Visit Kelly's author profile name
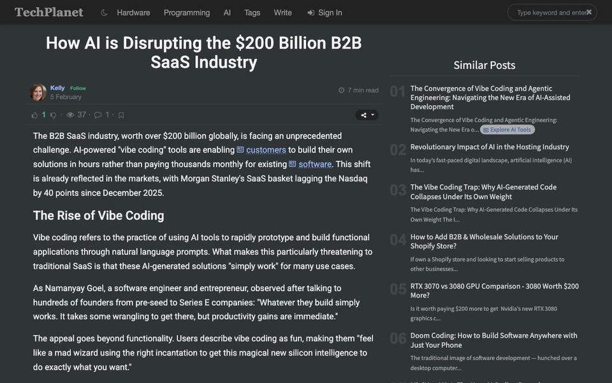Screen dimensions: 612x383 point(57,87)
